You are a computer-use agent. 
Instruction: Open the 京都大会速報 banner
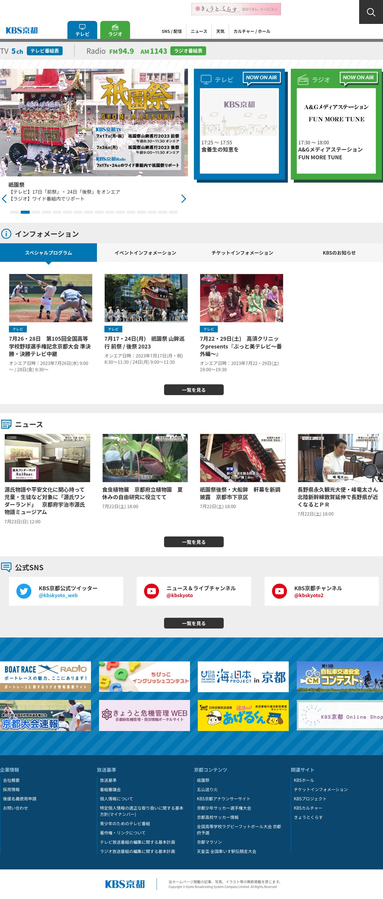45,715
